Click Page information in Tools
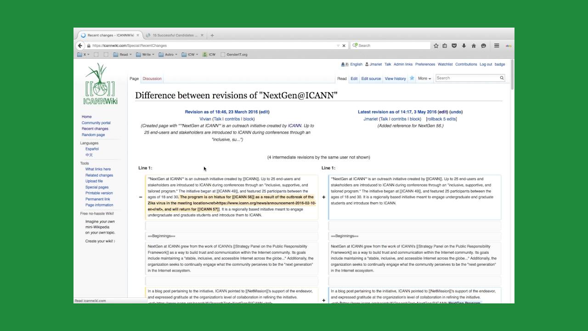Viewport: 588px width, 331px height. (x=99, y=205)
